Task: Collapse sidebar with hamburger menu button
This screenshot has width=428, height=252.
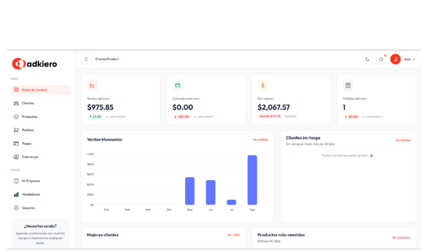Action: tap(86, 59)
